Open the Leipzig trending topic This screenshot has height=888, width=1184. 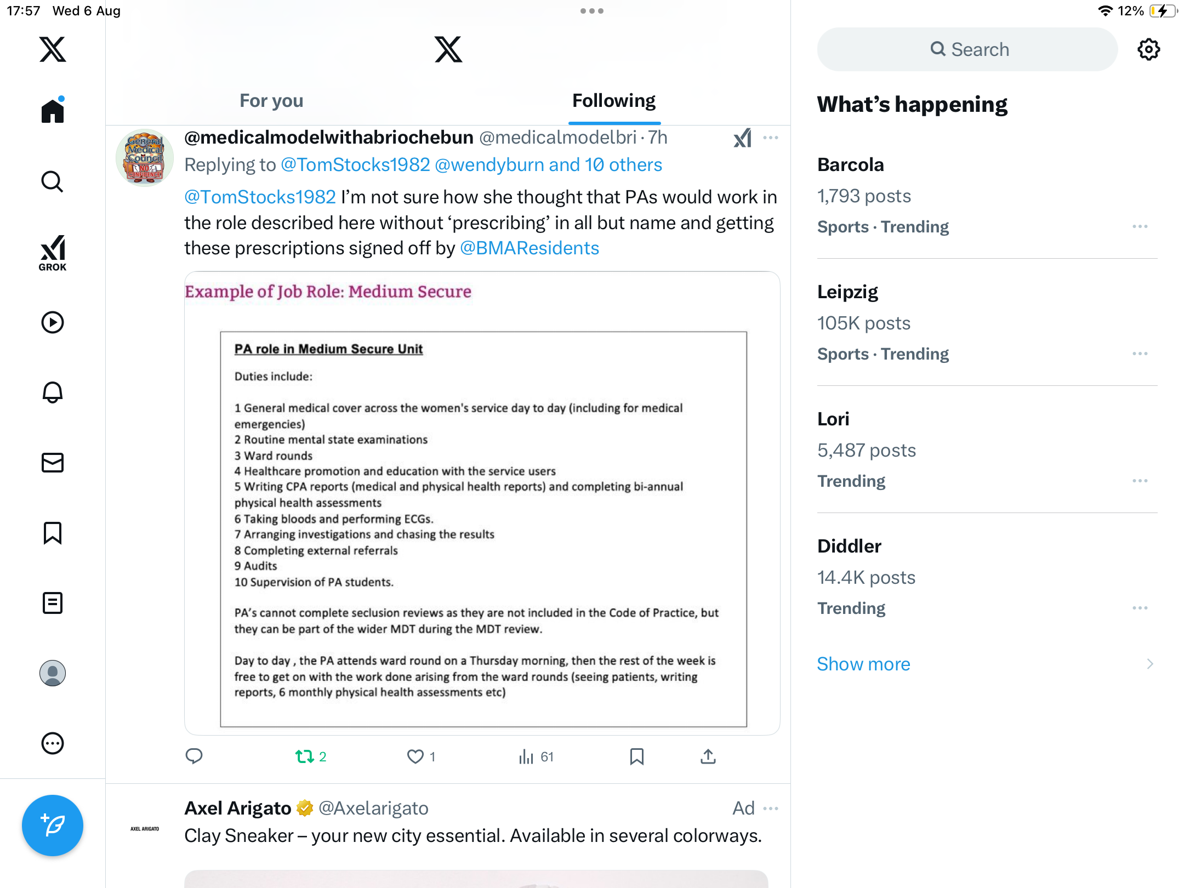pos(847,292)
